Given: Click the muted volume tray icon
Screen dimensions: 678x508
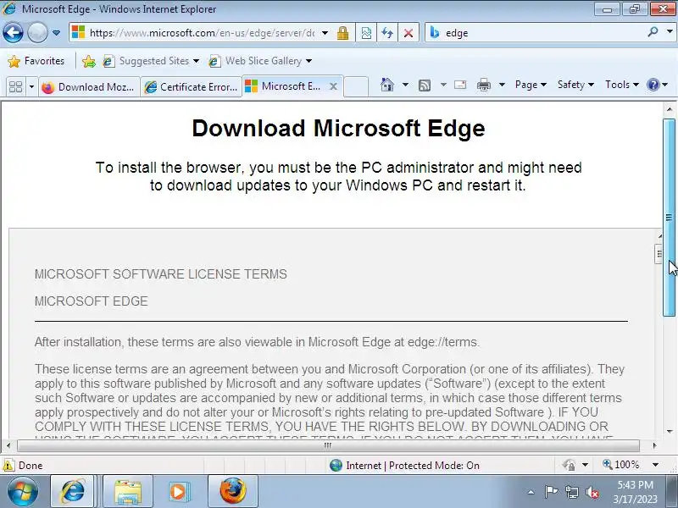Looking at the screenshot, I should pyautogui.click(x=592, y=492).
